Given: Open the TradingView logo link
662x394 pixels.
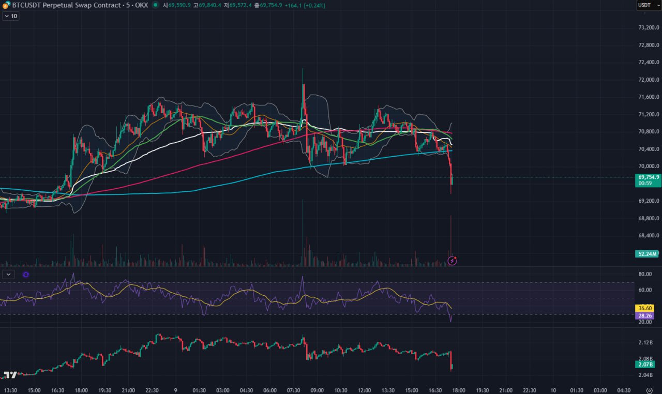Looking at the screenshot, I should (x=10, y=375).
